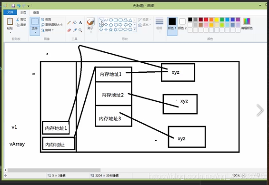Click the Redo arrow in quick access toolbar
The image size is (269, 185).
[x=24, y=6]
